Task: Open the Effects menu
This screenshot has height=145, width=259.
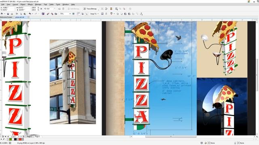Action: coord(30,4)
